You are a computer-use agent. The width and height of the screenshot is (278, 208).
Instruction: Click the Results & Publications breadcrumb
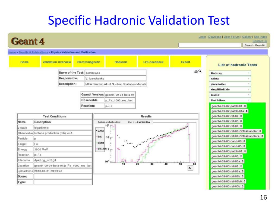tap(33, 52)
